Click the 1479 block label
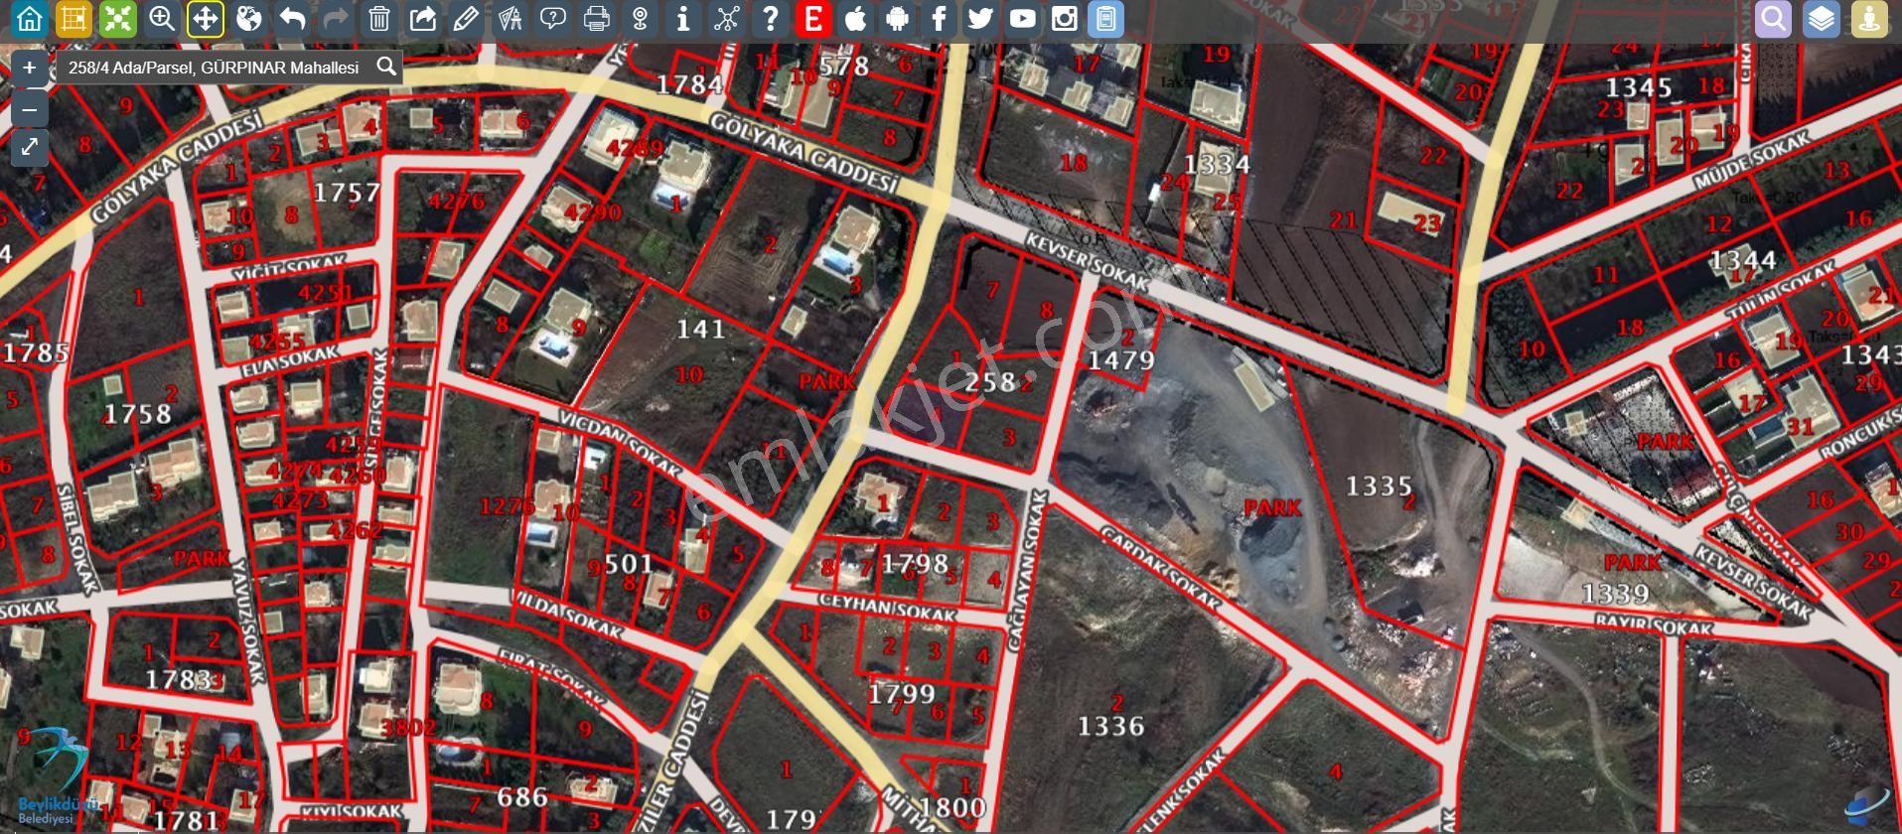 (x=1121, y=360)
